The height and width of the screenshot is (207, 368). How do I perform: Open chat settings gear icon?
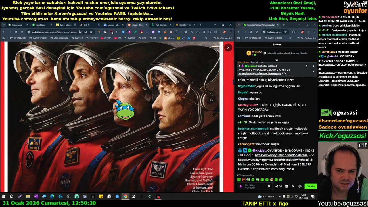click(x=293, y=186)
